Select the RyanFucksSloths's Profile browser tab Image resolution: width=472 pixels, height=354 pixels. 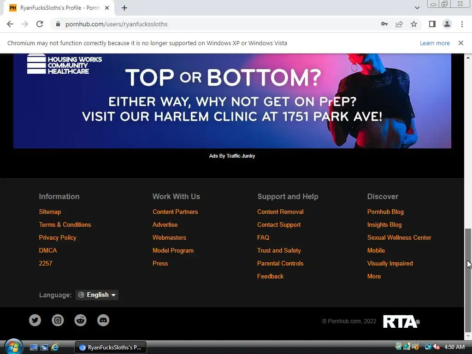tap(59, 8)
